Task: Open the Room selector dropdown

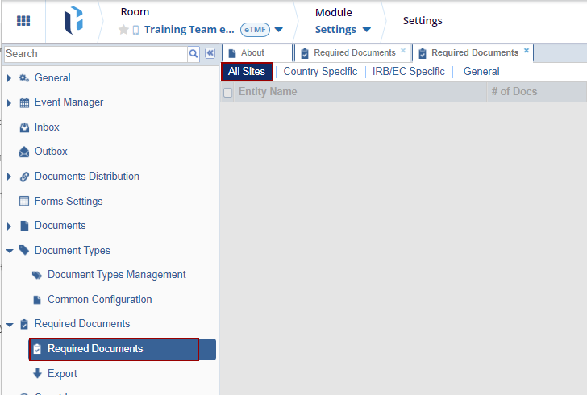Action: 278,30
